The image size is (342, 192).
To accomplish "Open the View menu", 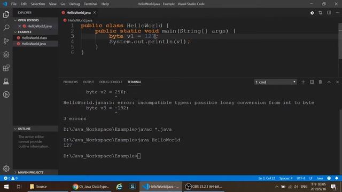I will tap(52, 4).
